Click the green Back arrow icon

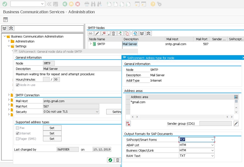click(x=65, y=4)
